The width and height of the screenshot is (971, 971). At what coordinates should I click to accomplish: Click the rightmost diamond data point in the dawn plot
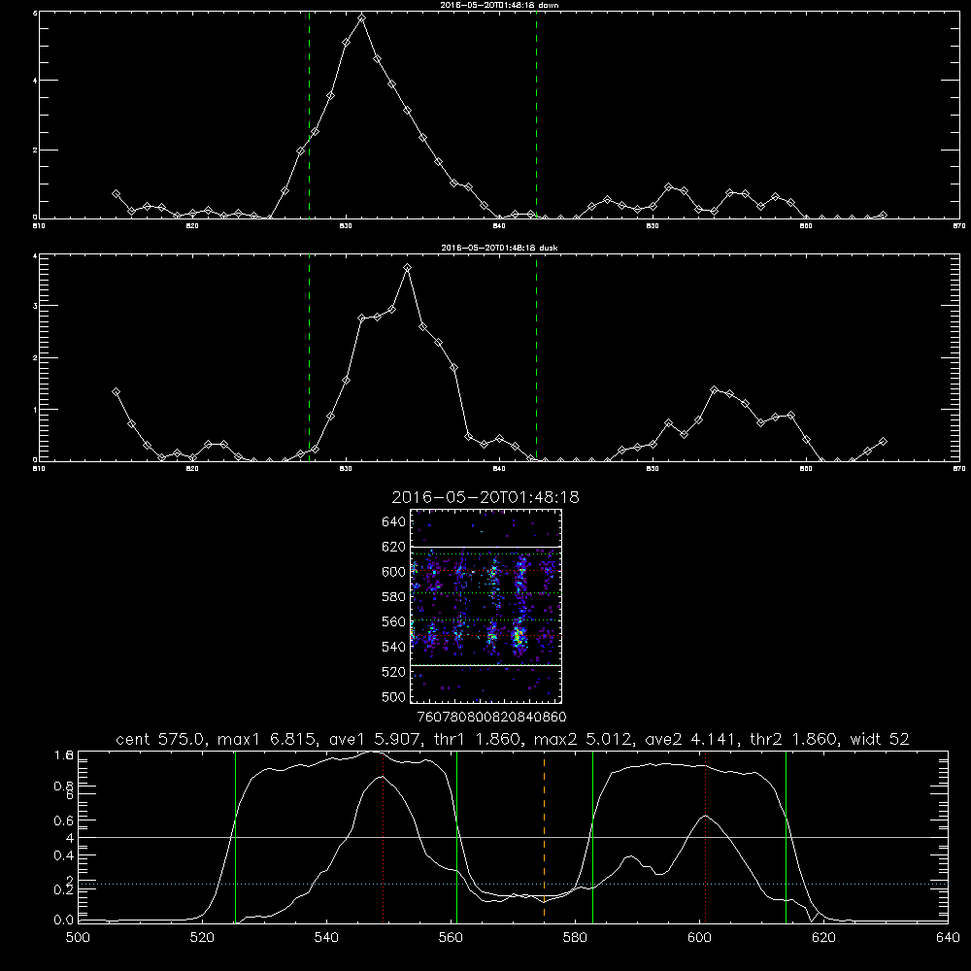883,215
